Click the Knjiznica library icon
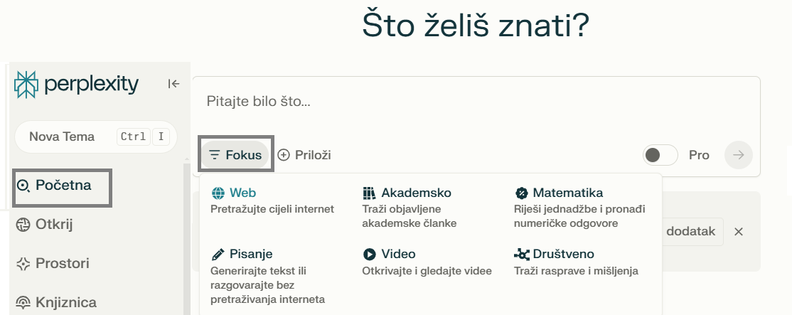 (x=23, y=303)
